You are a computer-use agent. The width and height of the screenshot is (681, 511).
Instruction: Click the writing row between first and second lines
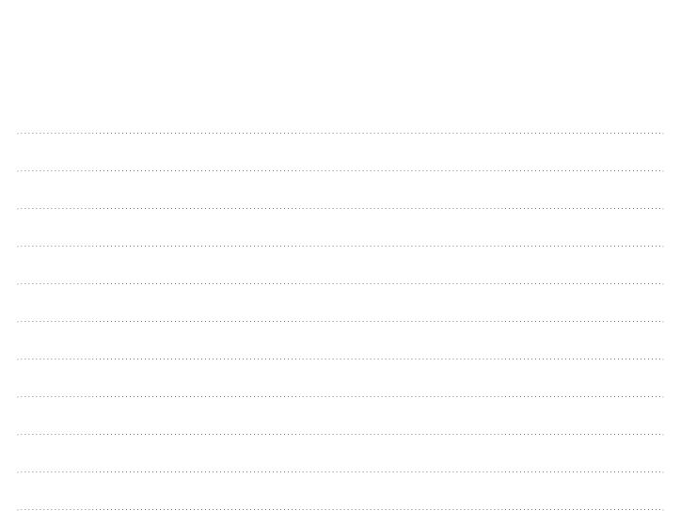click(340, 152)
